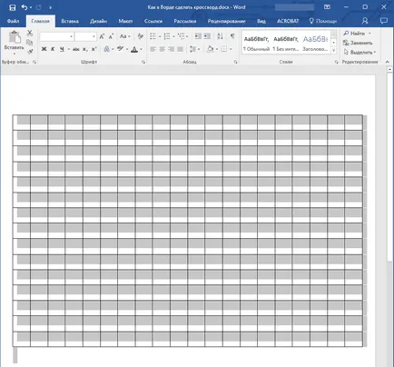The width and height of the screenshot is (394, 367).
Task: Open Customize Quick Access Toolbar arrow
Action: click(50, 7)
